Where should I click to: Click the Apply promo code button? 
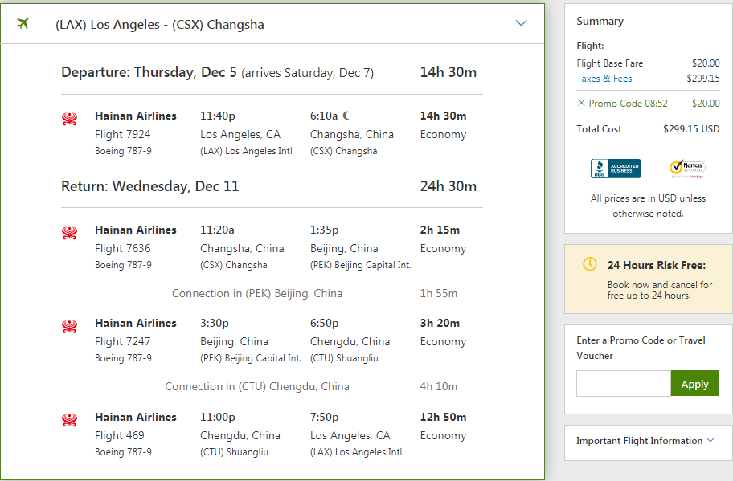(x=694, y=383)
